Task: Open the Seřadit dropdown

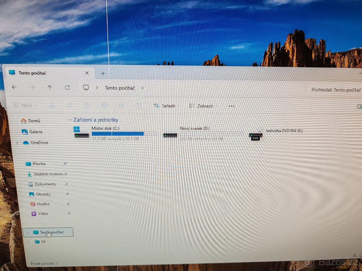Action: [167, 106]
